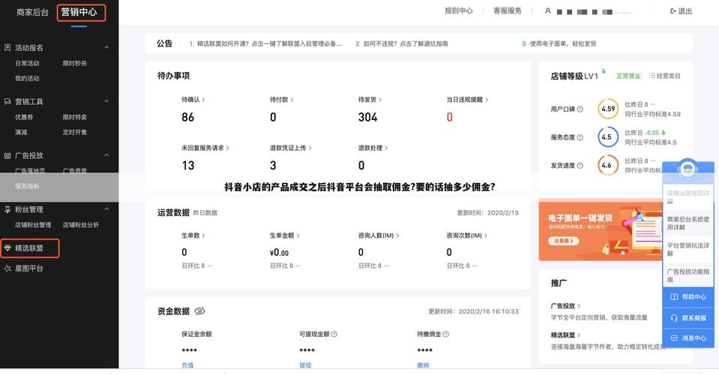
Task: Open the 待确认 orders list
Action: pos(193,100)
